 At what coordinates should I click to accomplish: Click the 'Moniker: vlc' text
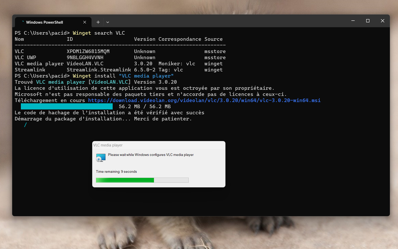[x=177, y=64]
